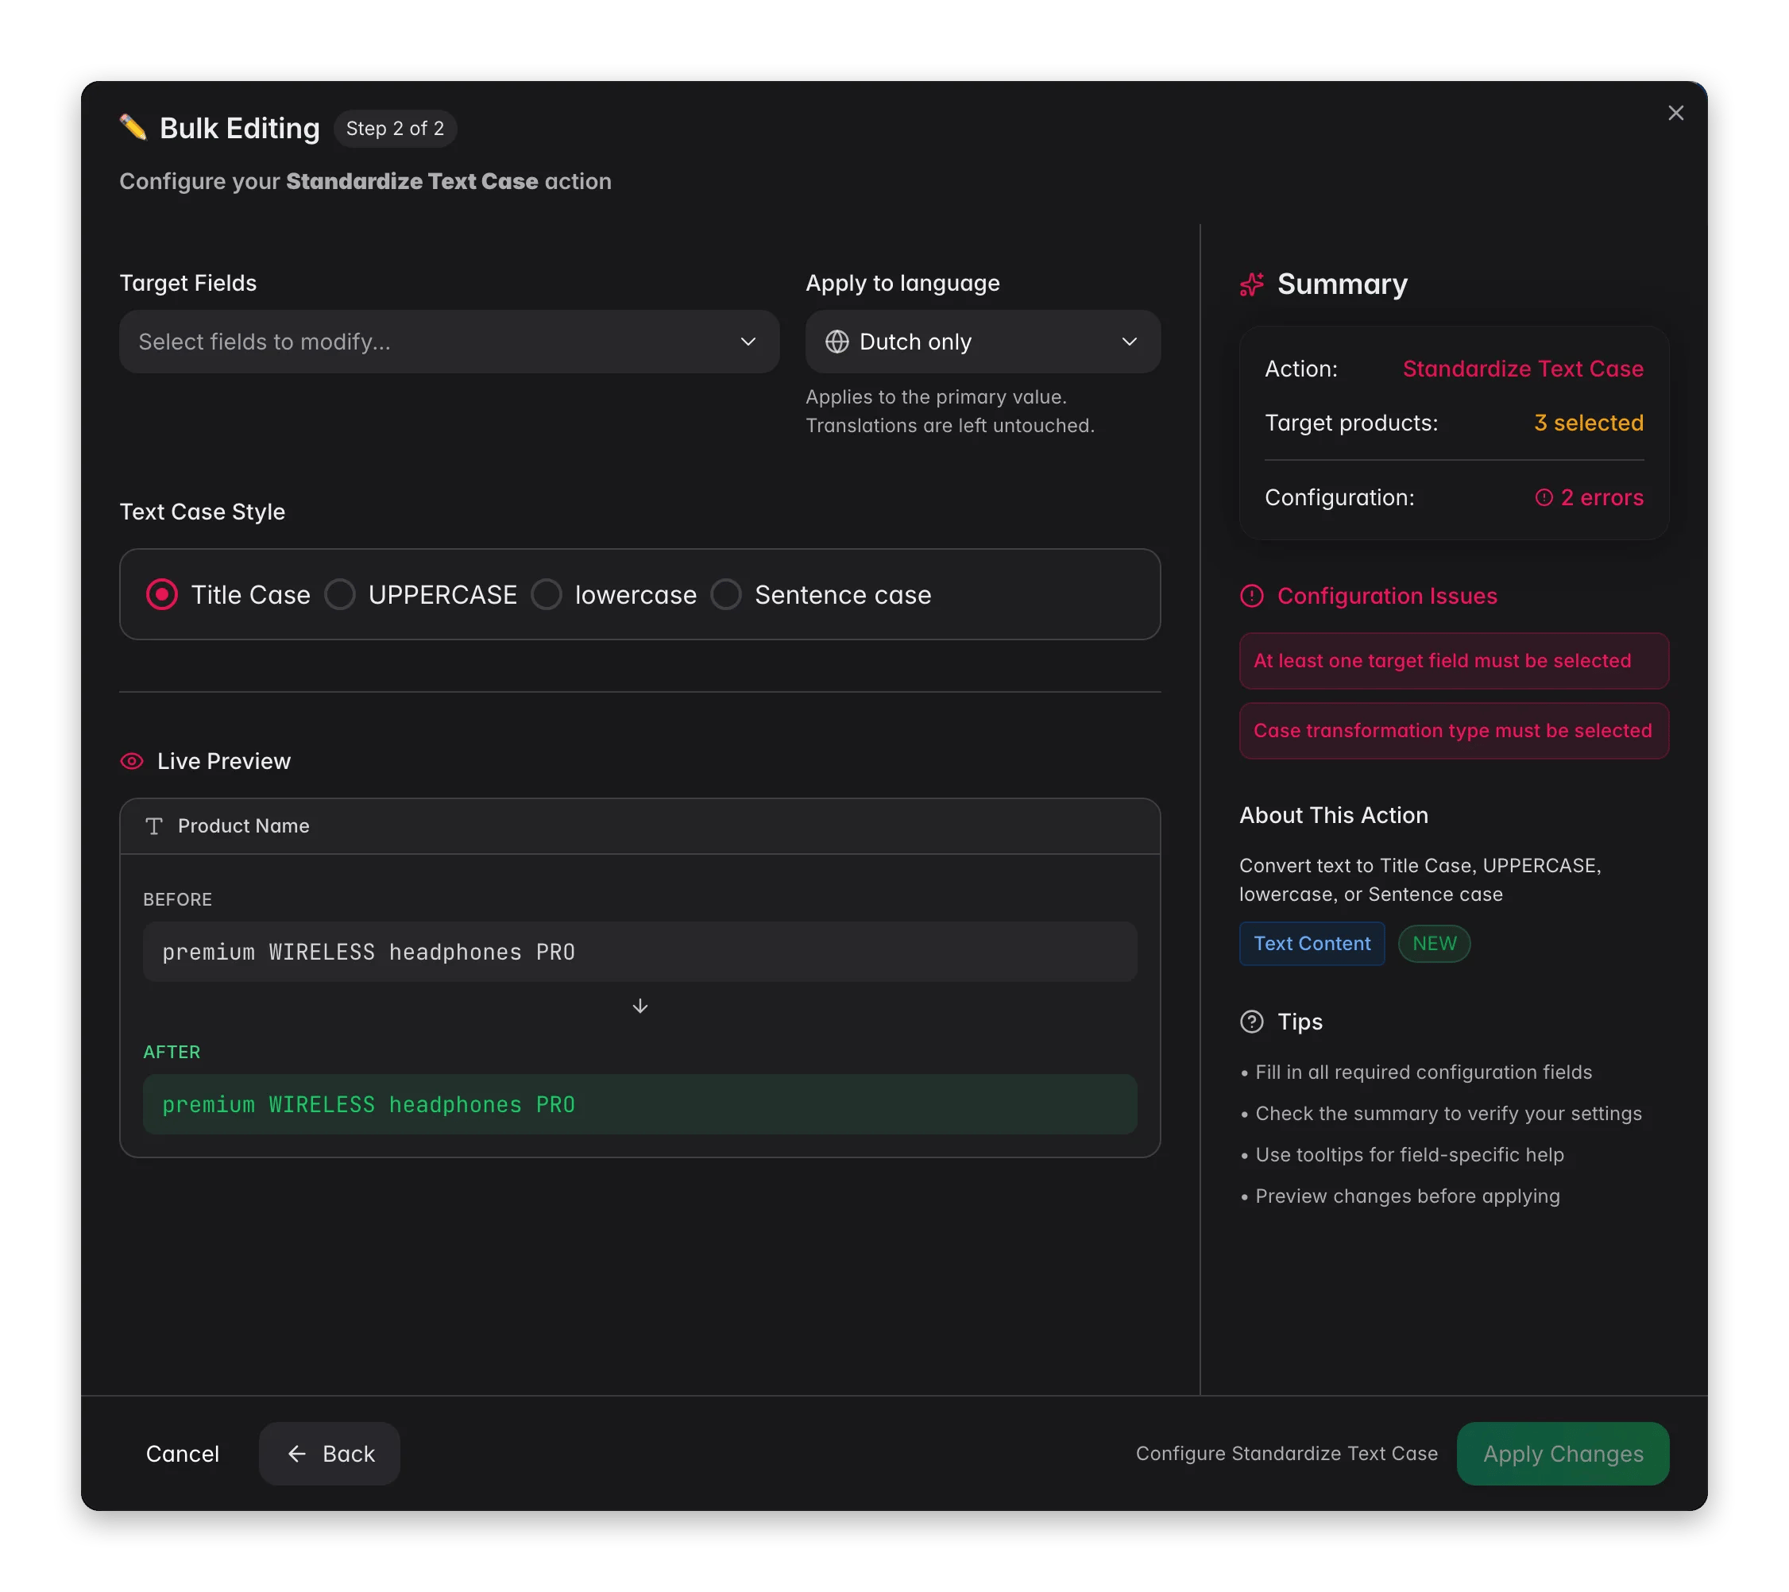Viewport: 1789px width, 1592px height.
Task: Open the Target Fields dropdown
Action: coord(449,342)
